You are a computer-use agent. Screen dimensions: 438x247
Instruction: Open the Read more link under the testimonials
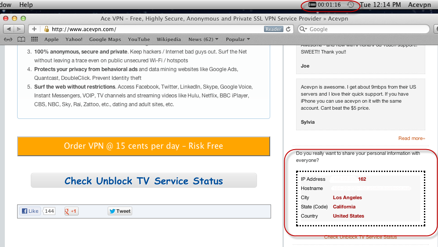[412, 138]
